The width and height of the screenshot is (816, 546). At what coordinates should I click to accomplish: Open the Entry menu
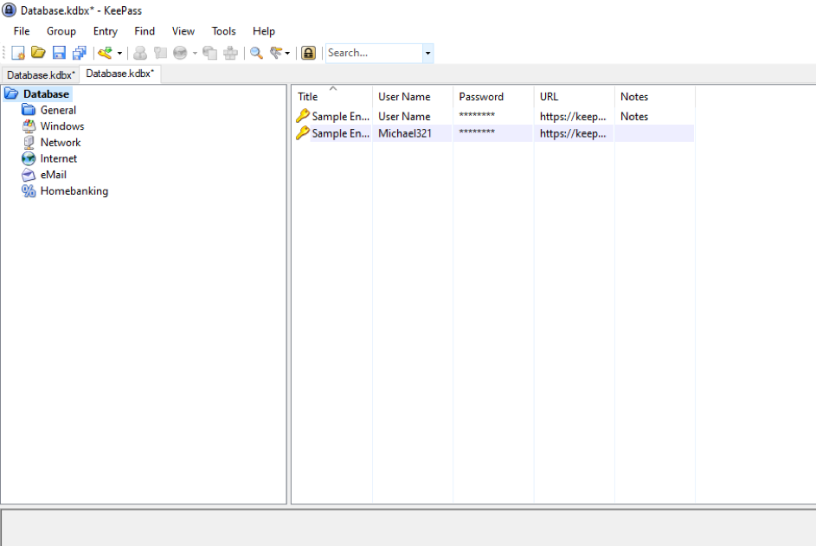pos(105,31)
